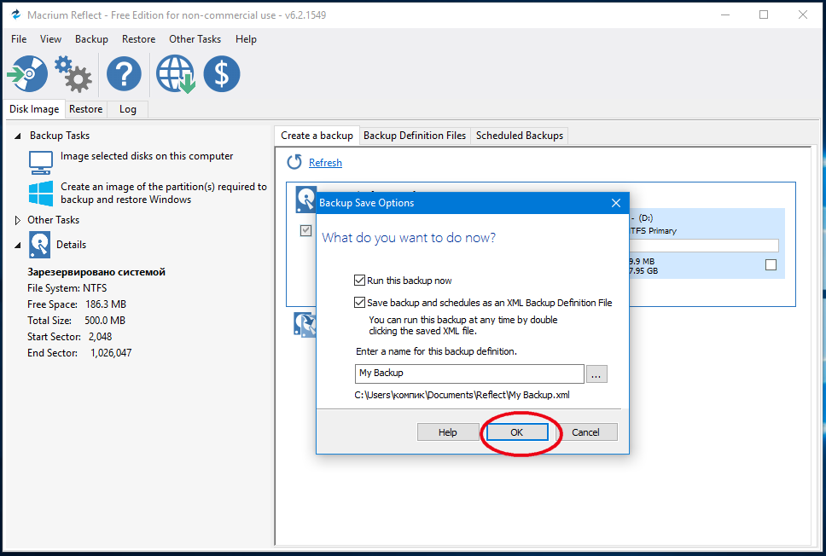Open the Scheduled Backups tab
This screenshot has height=556, width=826.
pyautogui.click(x=520, y=136)
